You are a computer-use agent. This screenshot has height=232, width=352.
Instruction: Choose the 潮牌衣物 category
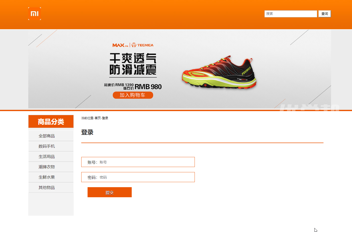(47, 167)
